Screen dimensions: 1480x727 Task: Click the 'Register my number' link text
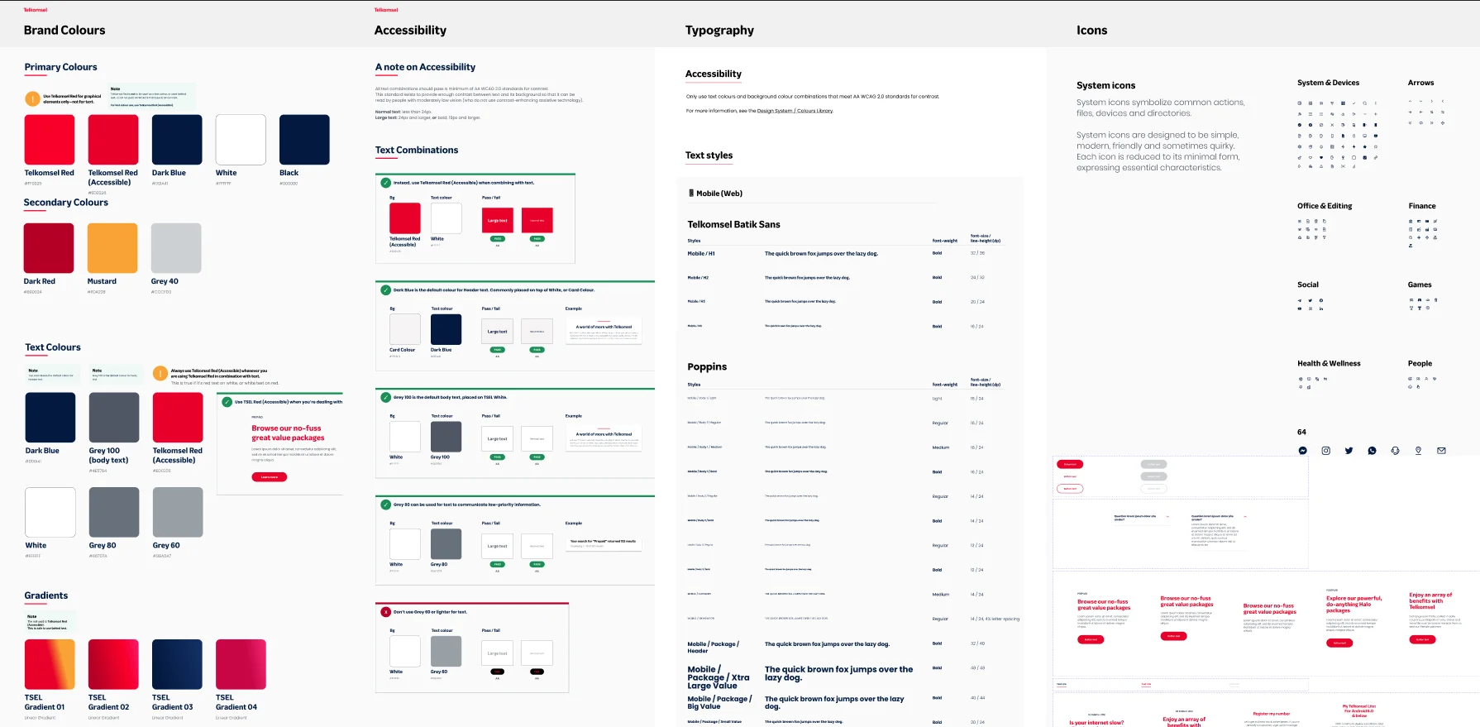click(x=1272, y=714)
